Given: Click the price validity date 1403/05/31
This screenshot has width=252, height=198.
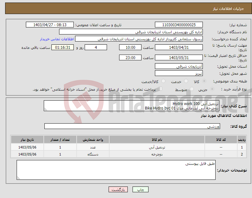Looking at the screenshot, I should coord(179,57).
